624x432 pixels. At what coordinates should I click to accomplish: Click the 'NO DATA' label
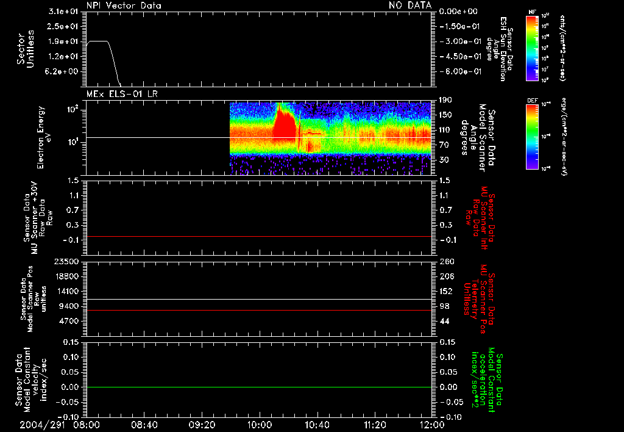(x=410, y=5)
